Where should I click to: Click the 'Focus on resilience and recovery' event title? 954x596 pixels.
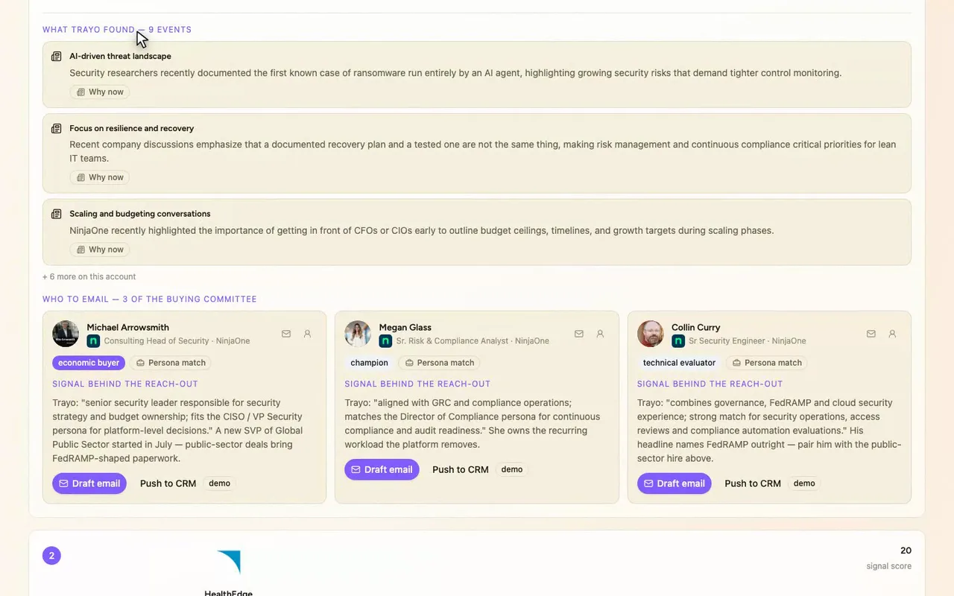[132, 129]
